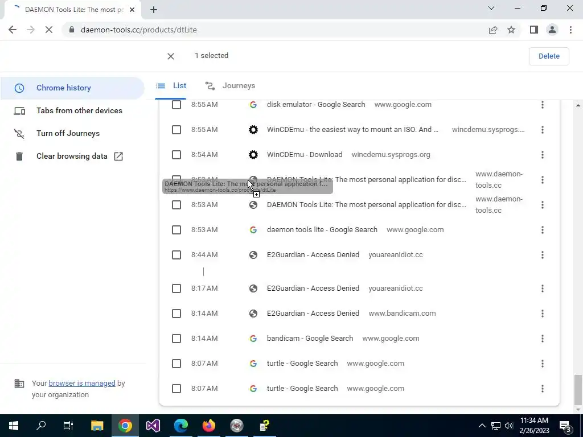The height and width of the screenshot is (437, 583).
Task: Check the disk emulator Google Search entry
Action: coord(176,105)
